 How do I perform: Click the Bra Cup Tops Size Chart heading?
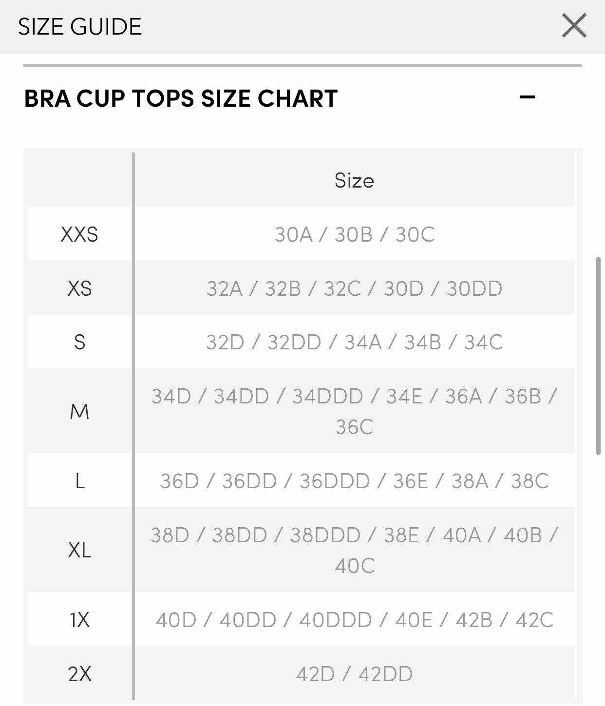coord(181,98)
